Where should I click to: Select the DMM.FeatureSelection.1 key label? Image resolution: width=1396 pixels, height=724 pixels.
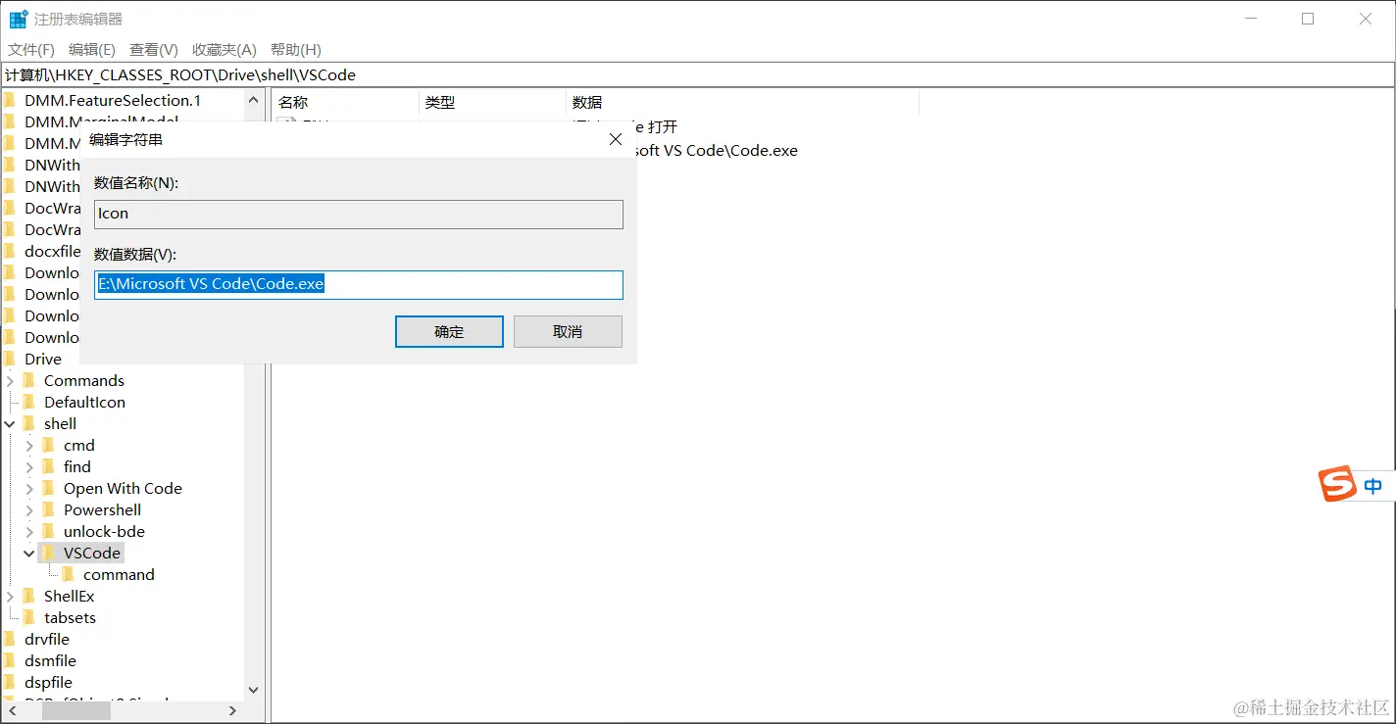113,100
